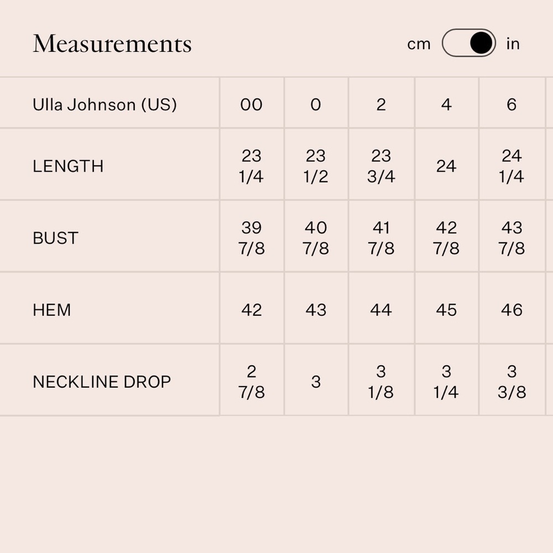Select size column 0
553x553 pixels.
(316, 104)
